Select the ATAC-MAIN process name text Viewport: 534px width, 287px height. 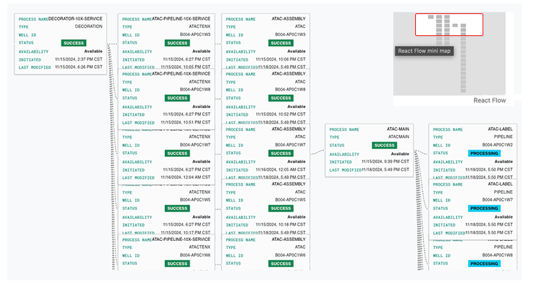pyautogui.click(x=399, y=129)
